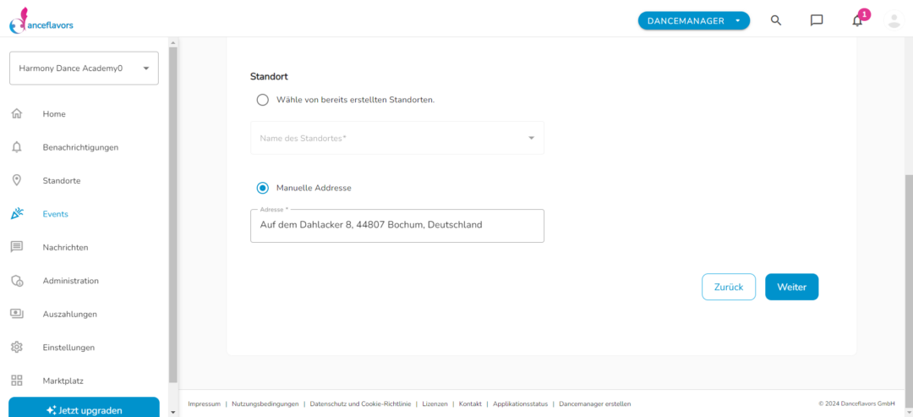Open the chat messages icon in header

click(x=817, y=20)
